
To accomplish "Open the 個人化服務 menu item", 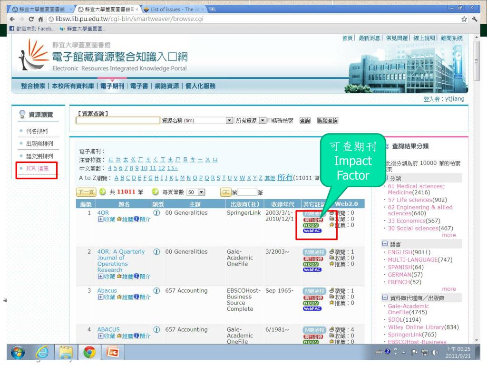I will click(x=200, y=86).
